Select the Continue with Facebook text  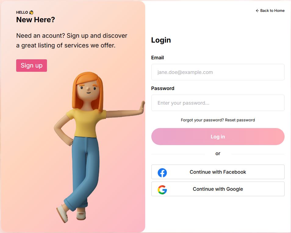pyautogui.click(x=218, y=172)
